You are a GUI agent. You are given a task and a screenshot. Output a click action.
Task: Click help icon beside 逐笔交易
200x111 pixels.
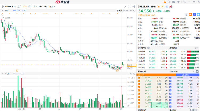coord(149,48)
